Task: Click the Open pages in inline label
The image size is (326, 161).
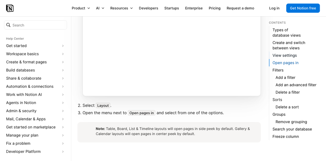Action: coord(141,113)
